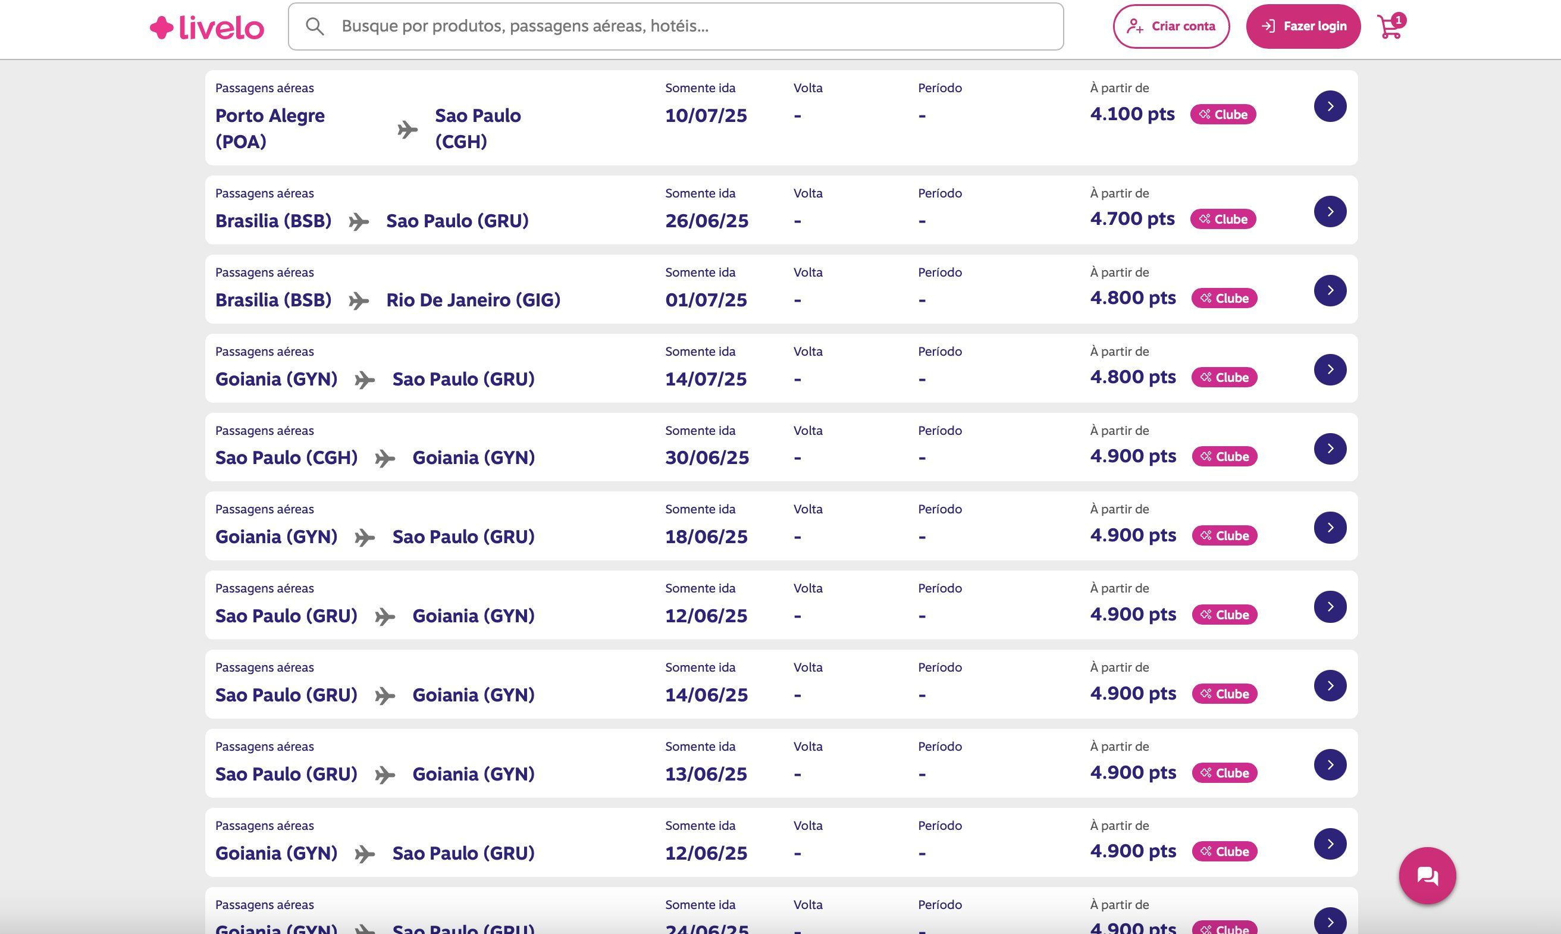
Task: Click the Criar conta button
Action: (x=1170, y=26)
